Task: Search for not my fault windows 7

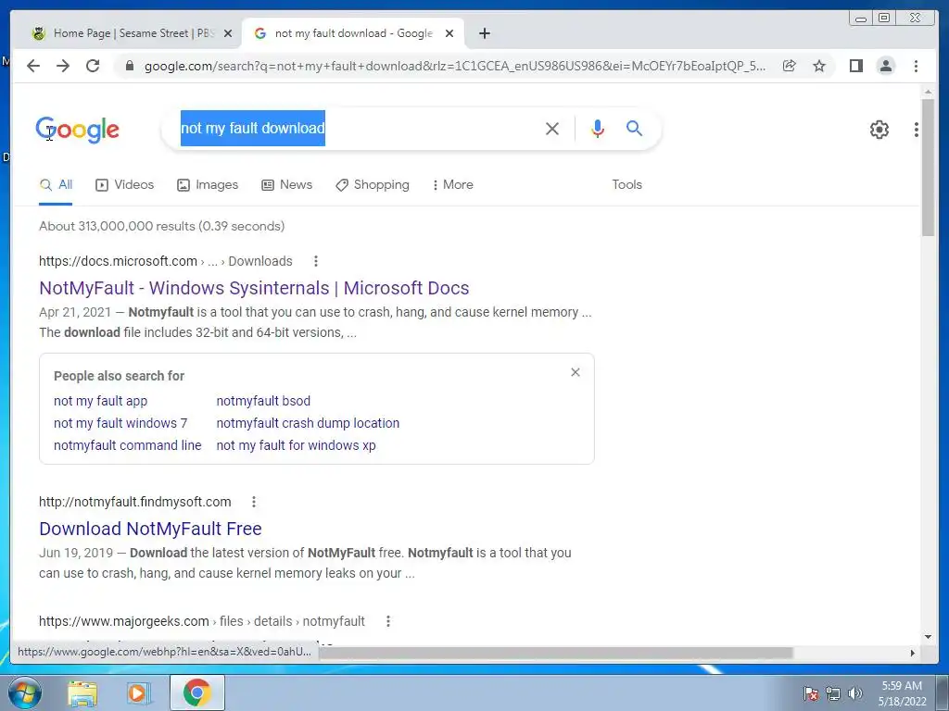Action: [x=120, y=423]
